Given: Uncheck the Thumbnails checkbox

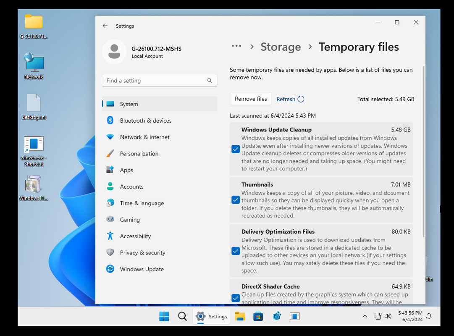Looking at the screenshot, I should click(236, 200).
